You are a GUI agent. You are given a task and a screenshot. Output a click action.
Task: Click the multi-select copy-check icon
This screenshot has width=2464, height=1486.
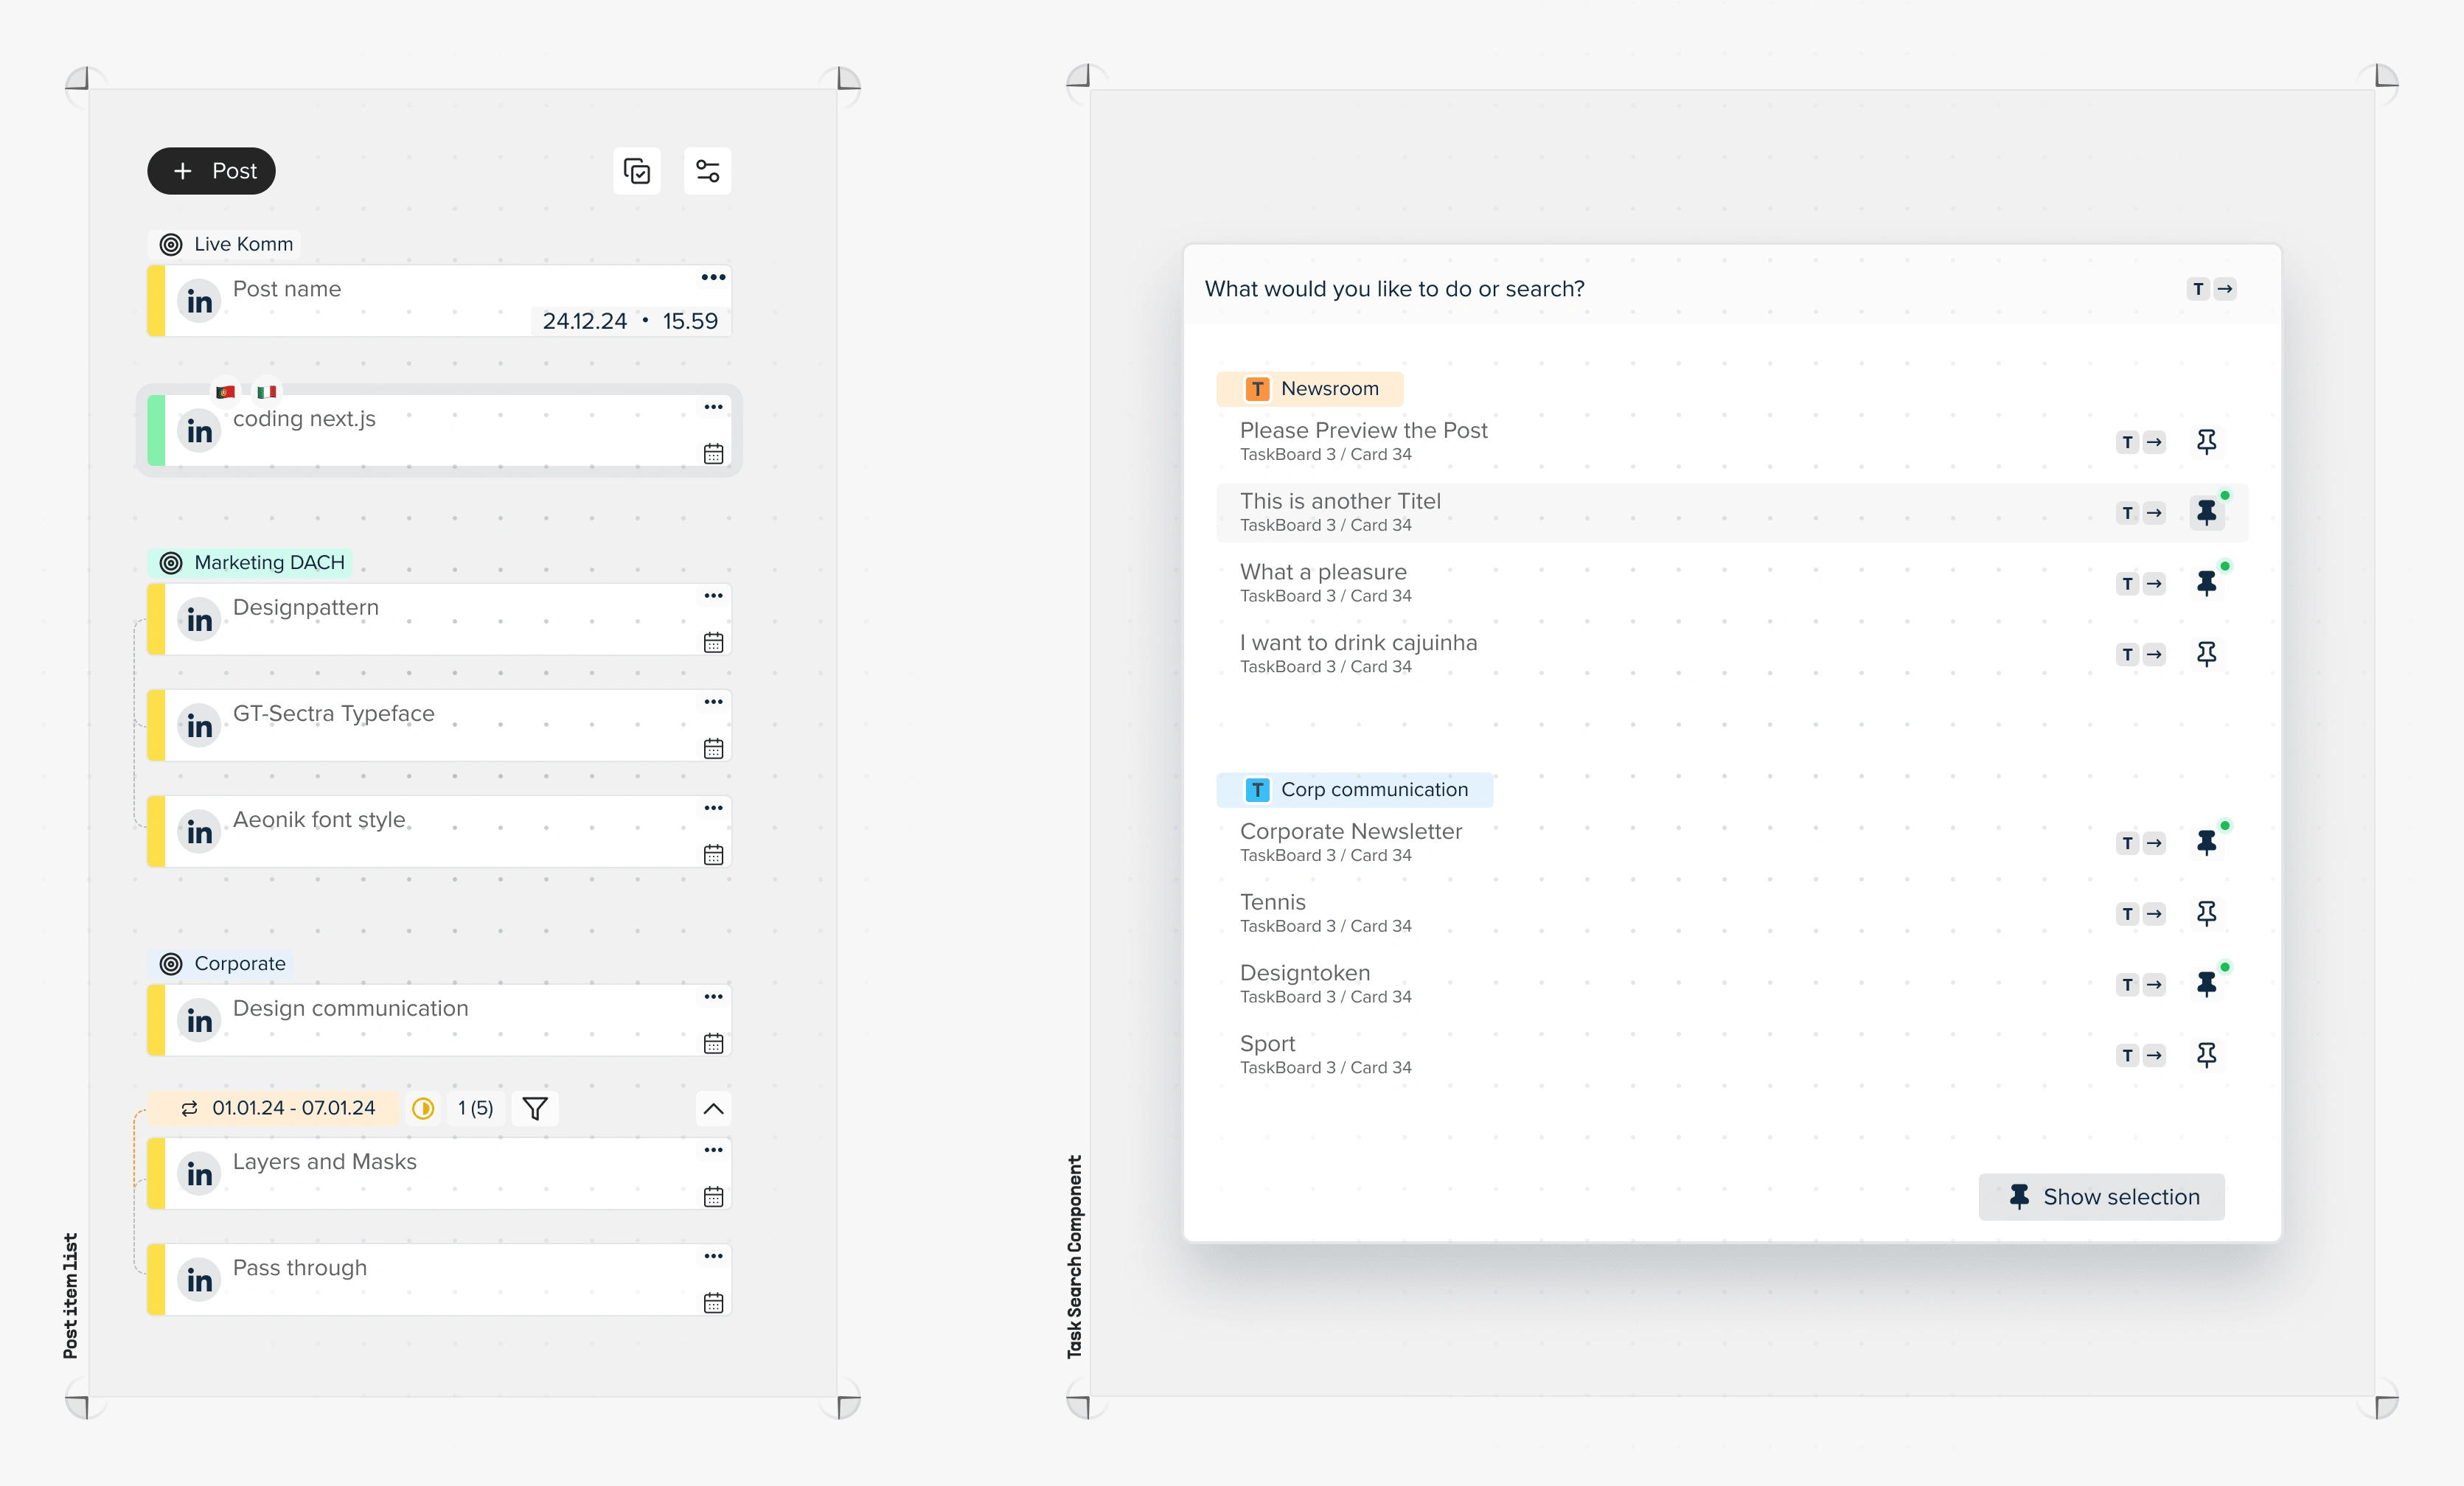tap(636, 171)
